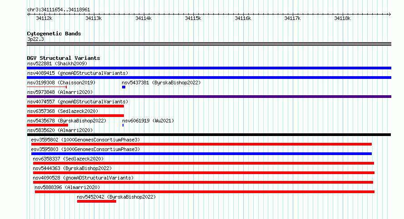Click the DGV Structural Variants track title
404x219 pixels.
point(64,58)
